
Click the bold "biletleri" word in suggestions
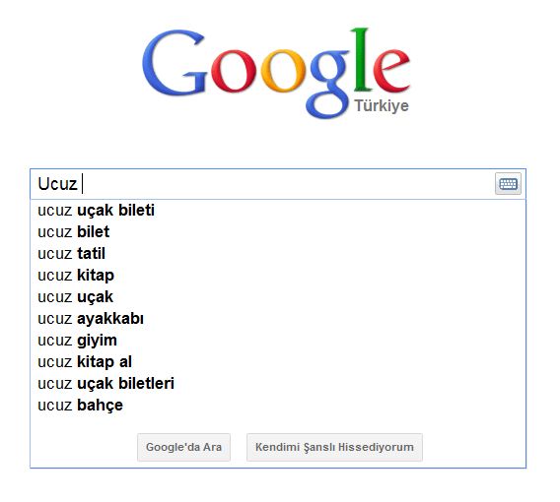point(146,383)
